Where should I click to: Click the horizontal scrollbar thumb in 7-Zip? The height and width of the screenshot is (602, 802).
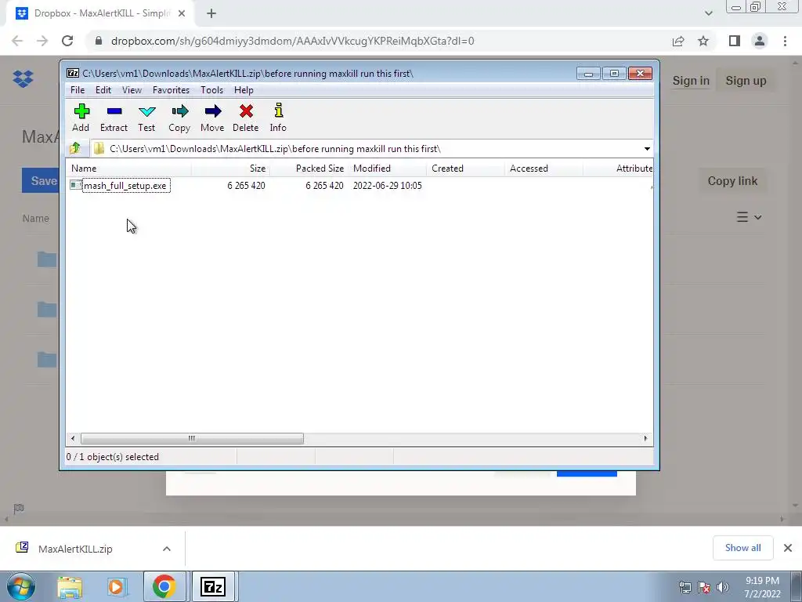click(192, 438)
